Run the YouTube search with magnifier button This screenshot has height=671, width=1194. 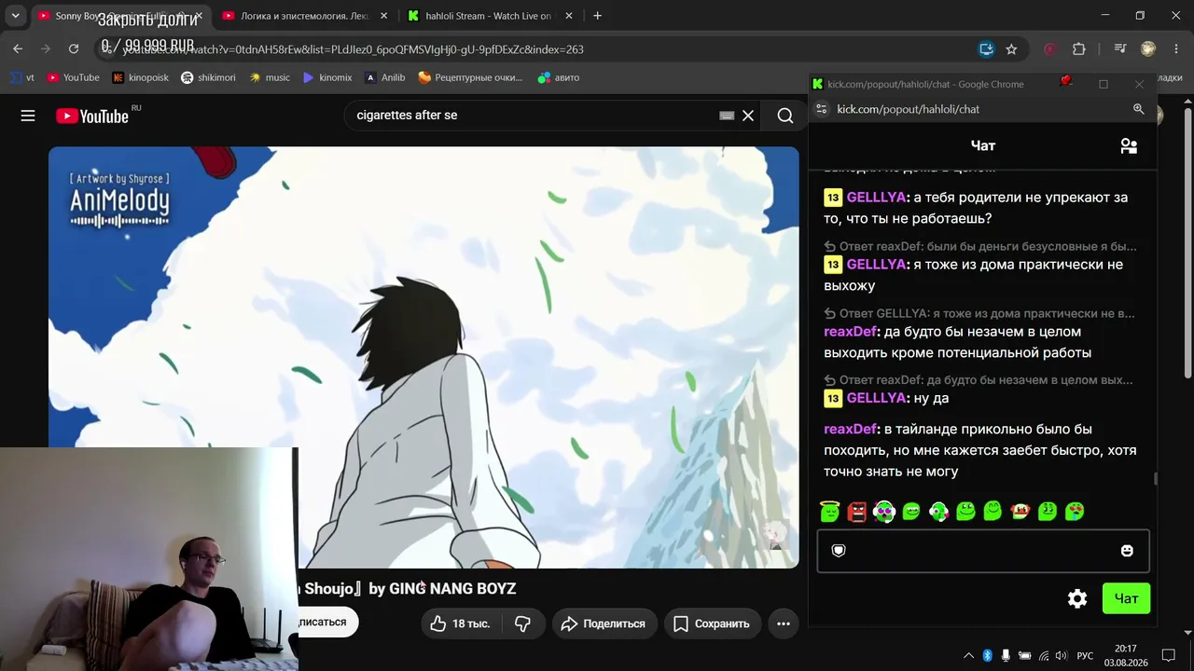(x=785, y=116)
